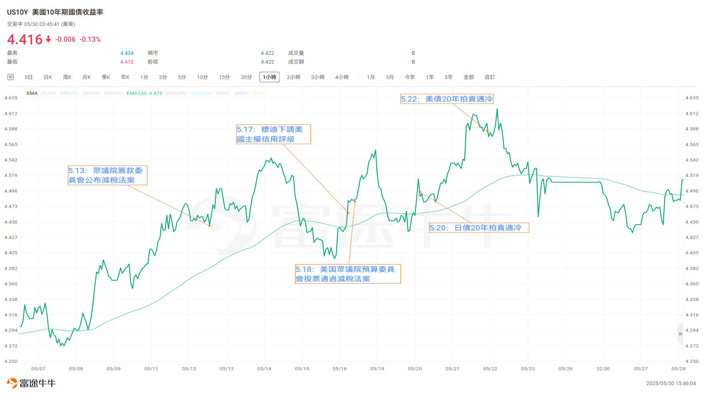Select the 今年 time range
Image resolution: width=703 pixels, height=395 pixels.
click(x=410, y=77)
